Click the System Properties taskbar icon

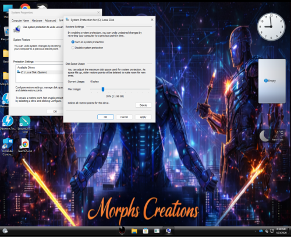[168, 231]
